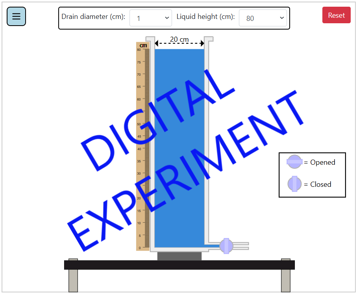Click the "= Opened" legend text

tap(320, 162)
